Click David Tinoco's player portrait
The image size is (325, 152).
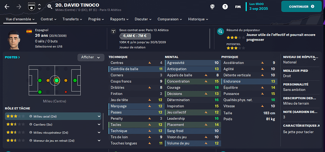14,40
